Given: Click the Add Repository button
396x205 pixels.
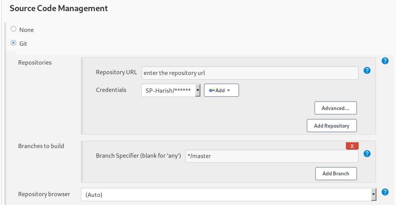Looking at the screenshot, I should 331,126.
